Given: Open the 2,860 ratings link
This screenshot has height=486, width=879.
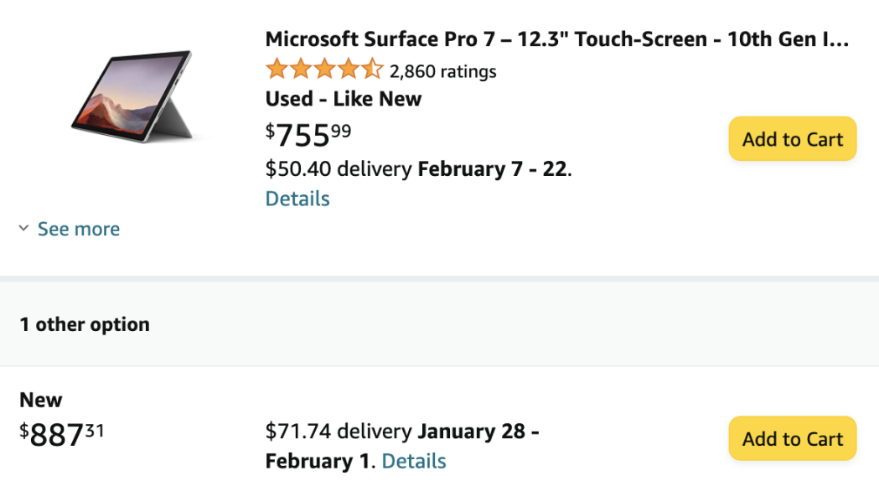Looking at the screenshot, I should 443,72.
